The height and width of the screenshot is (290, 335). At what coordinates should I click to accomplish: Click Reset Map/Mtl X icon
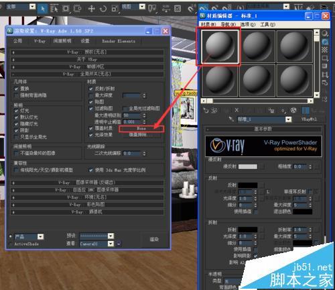click(237, 110)
